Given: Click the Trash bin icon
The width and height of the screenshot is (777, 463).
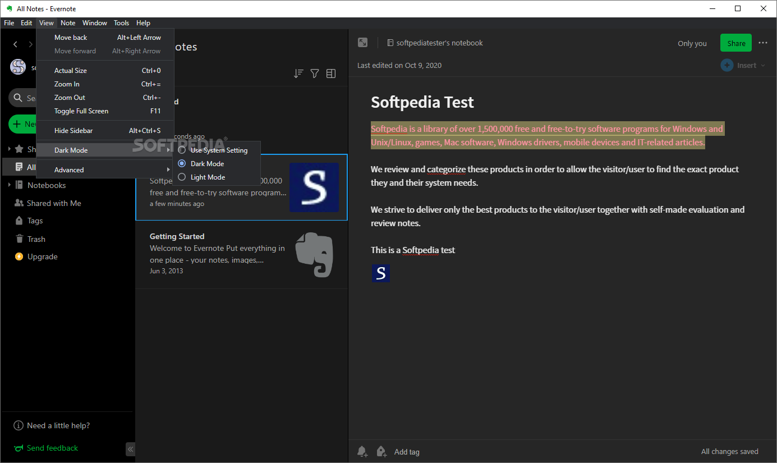Looking at the screenshot, I should (x=19, y=239).
